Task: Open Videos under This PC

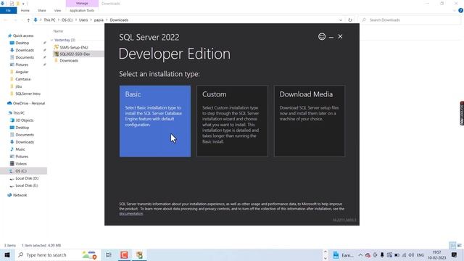Action: click(x=21, y=164)
